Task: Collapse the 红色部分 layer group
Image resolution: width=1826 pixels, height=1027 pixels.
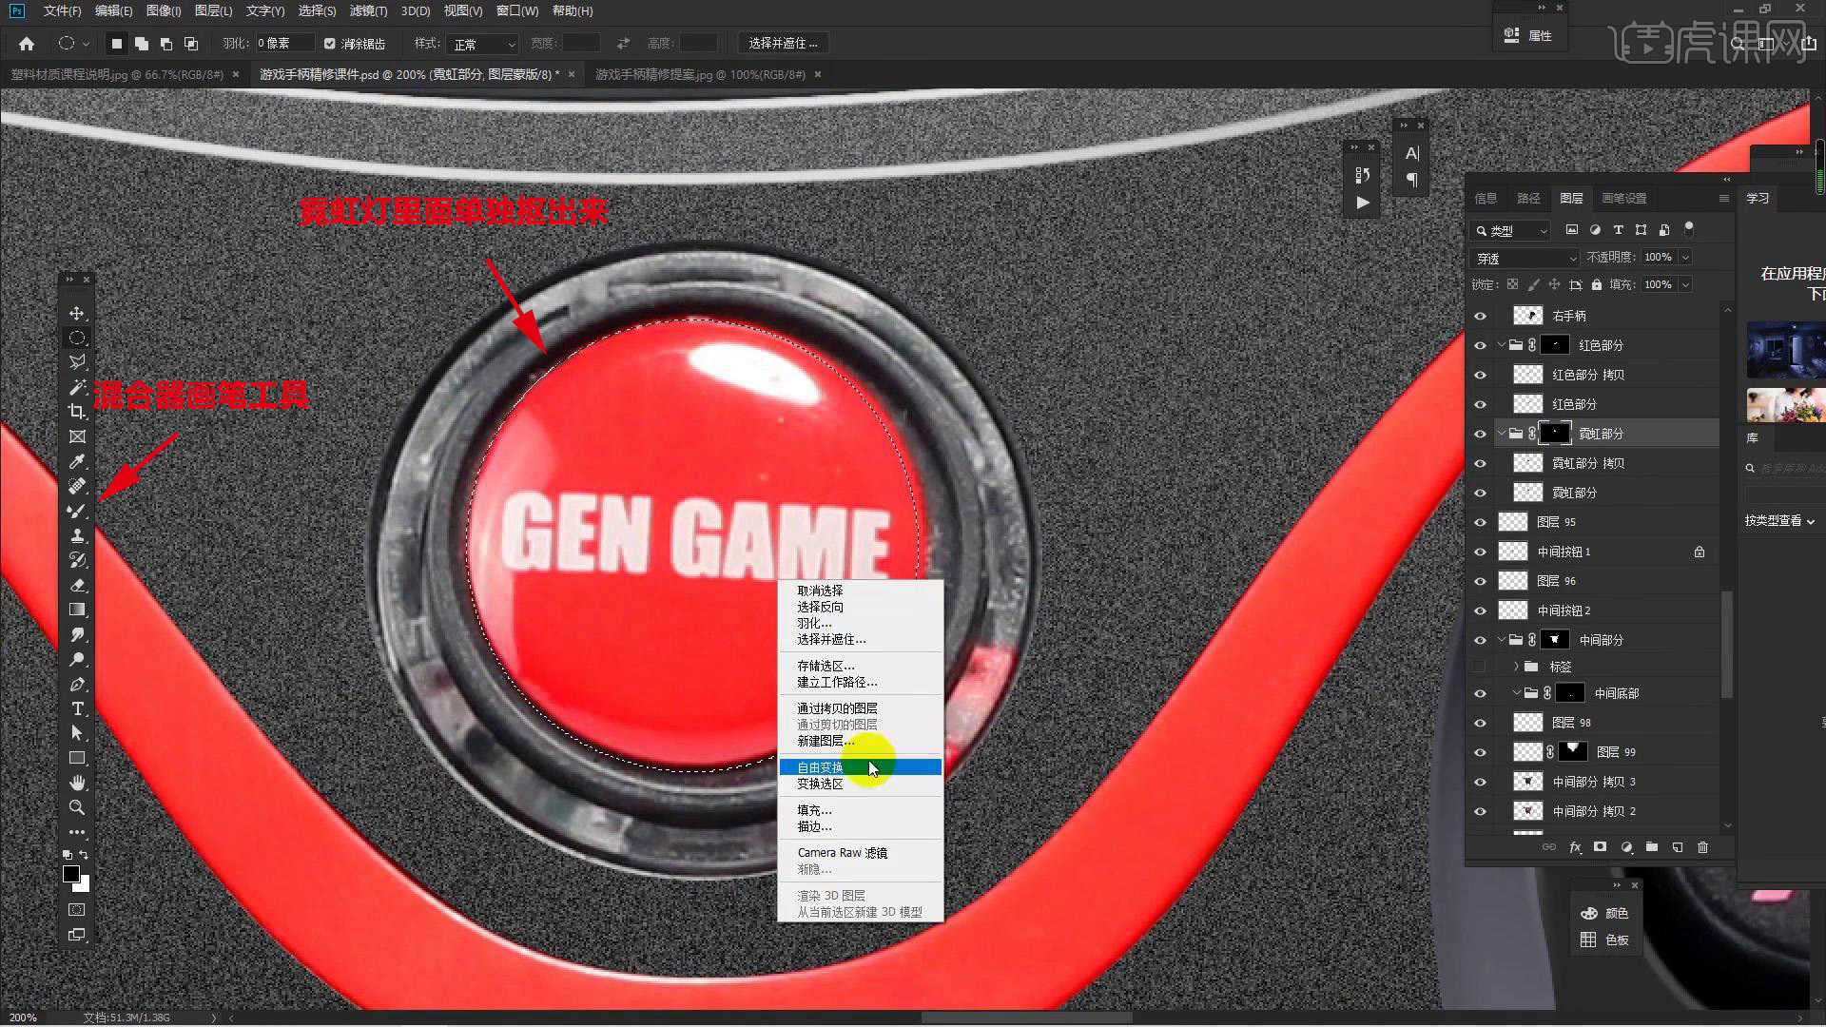Action: (1502, 345)
